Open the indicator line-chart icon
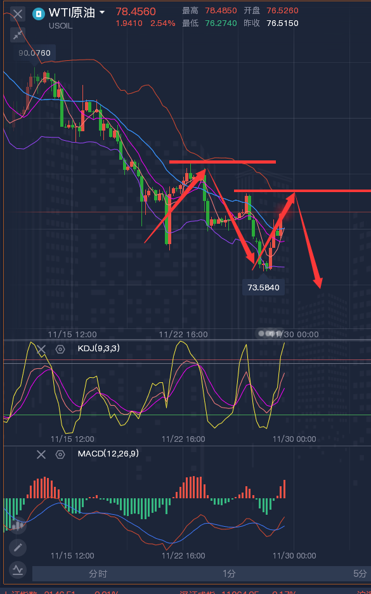Screen dimensions: 371x594 pos(17,569)
